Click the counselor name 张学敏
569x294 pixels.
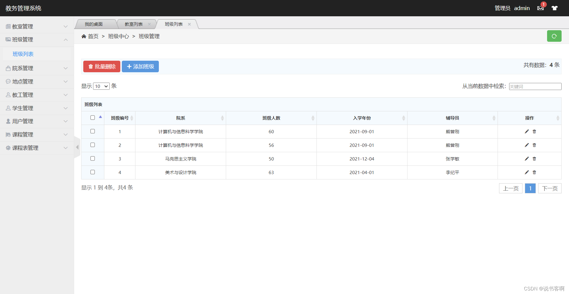click(453, 159)
